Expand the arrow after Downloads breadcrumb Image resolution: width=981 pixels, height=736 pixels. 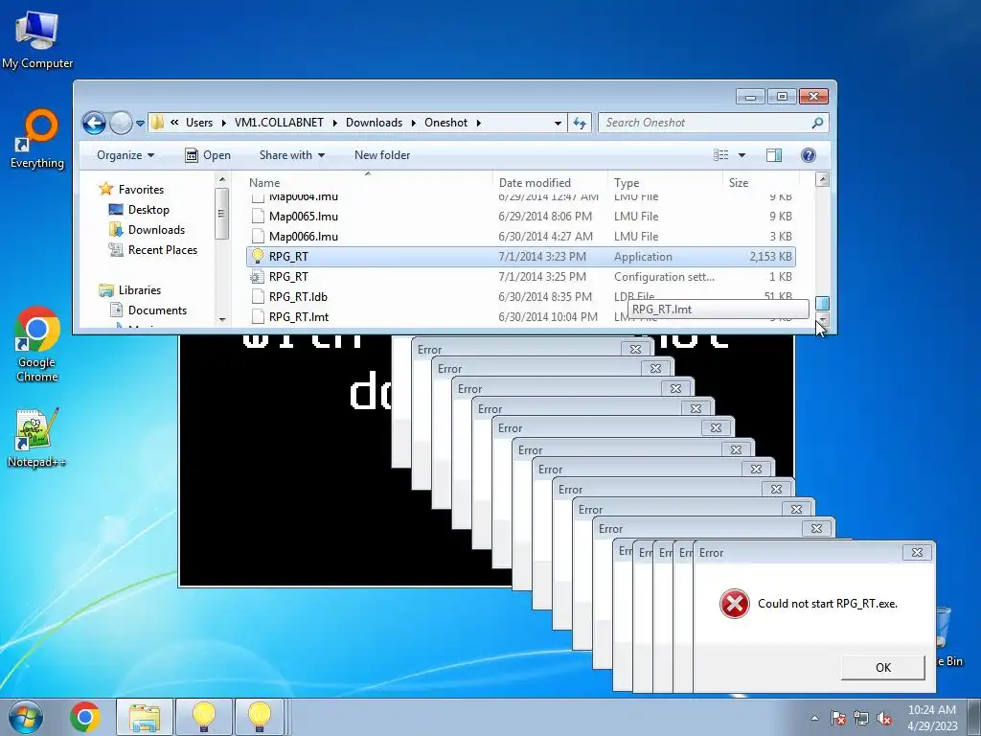click(414, 123)
